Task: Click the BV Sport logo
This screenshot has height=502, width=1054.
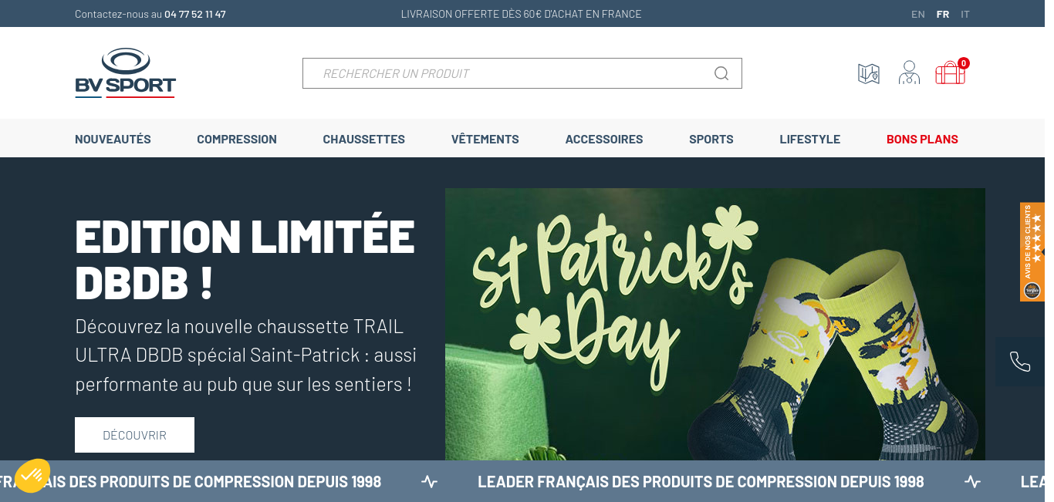Action: (x=125, y=72)
